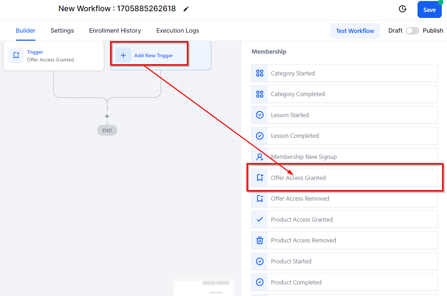Viewport: 447px width, 296px height.
Task: Select the Lesson Completed trigger
Action: 345,136
